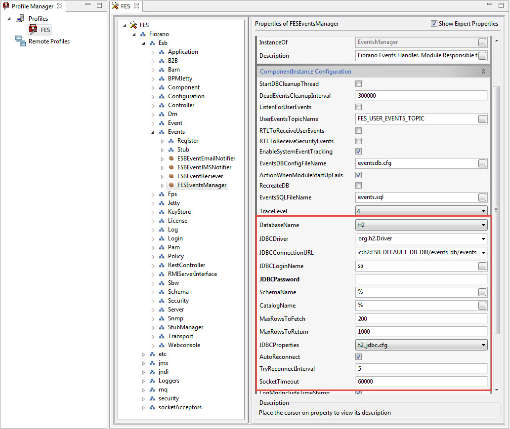Click the FESEventsManager component icon
510x429 pixels.
(x=171, y=185)
